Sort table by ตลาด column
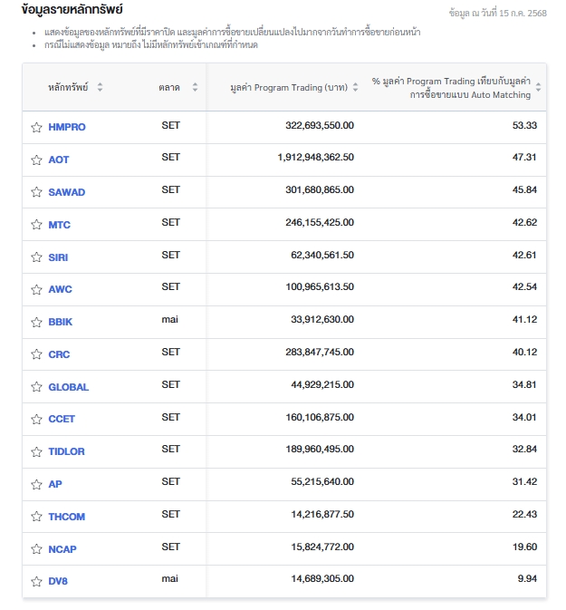The width and height of the screenshot is (566, 610). (x=195, y=88)
